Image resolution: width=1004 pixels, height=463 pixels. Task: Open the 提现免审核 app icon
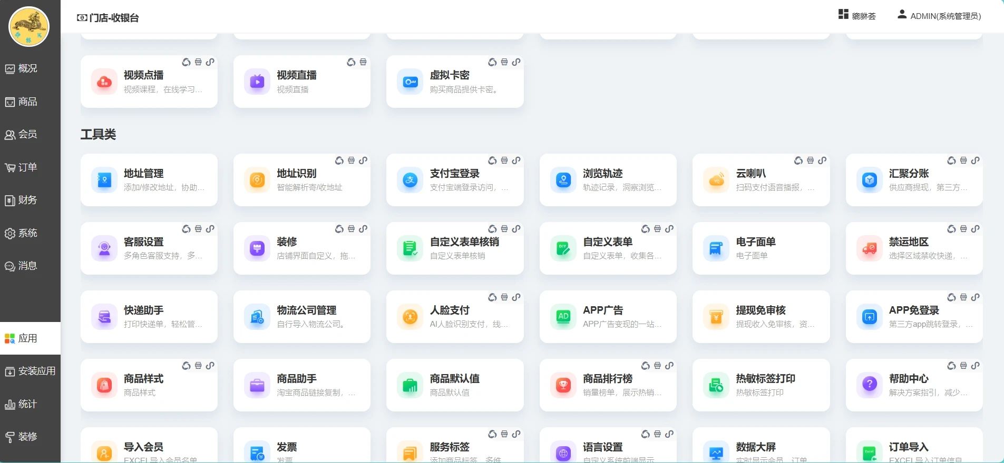point(716,317)
